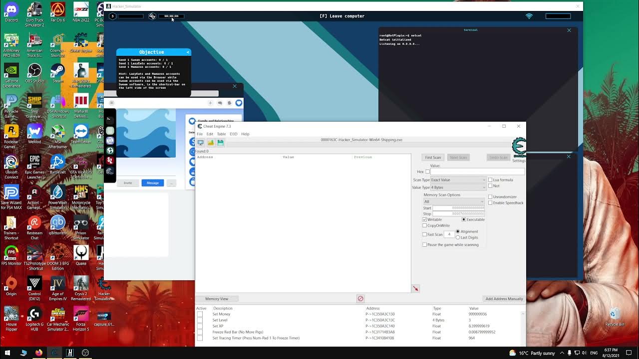Open the File menu

click(200, 134)
